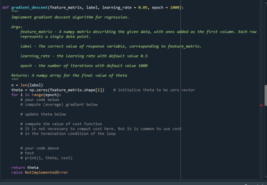Click the 'range' builtin in the for loop
This screenshot has width=267, height=185.
pyautogui.click(x=37, y=95)
